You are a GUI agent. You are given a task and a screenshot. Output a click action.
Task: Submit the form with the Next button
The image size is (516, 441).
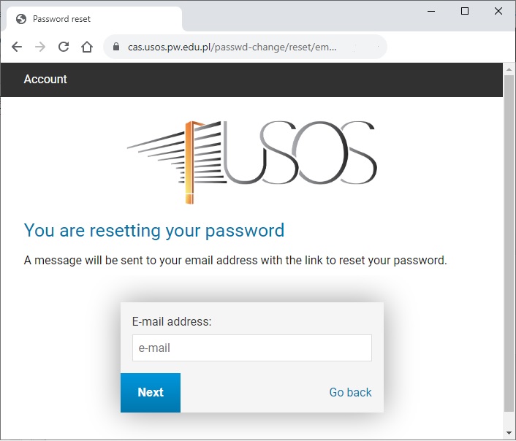(x=151, y=392)
